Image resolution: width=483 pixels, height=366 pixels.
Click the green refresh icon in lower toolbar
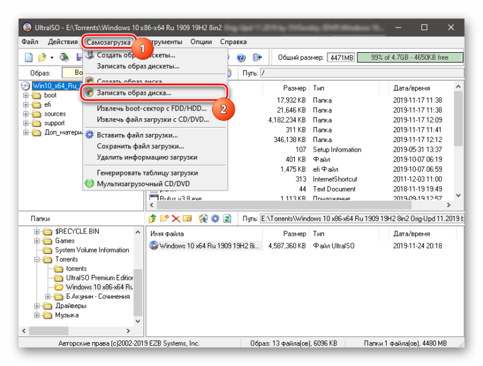[x=227, y=219]
